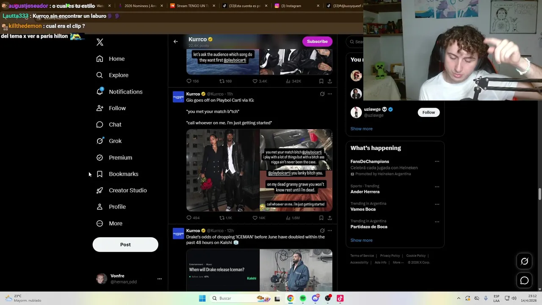Image resolution: width=542 pixels, height=305 pixels.
Task: Open Discord from the taskbar
Action: click(315, 298)
